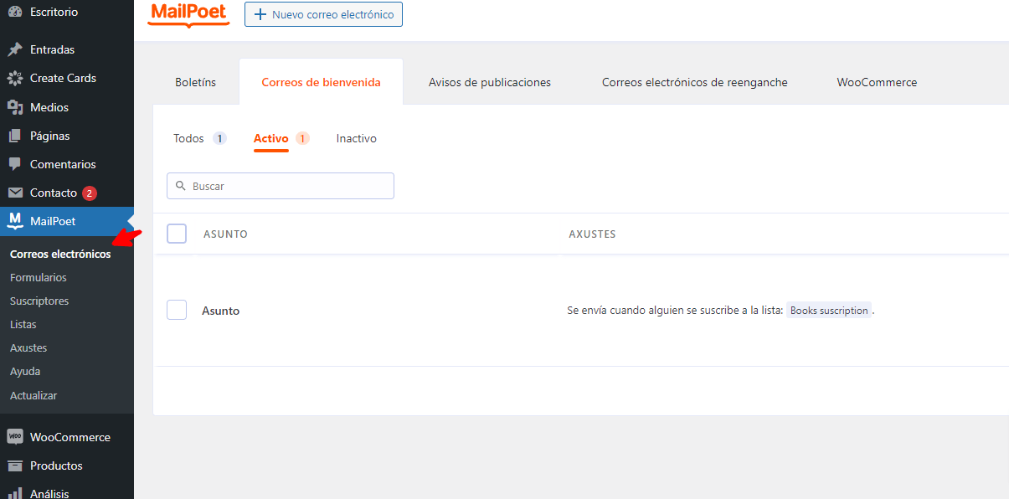Click the Entradas pushpin icon
1009x499 pixels.
tap(15, 49)
